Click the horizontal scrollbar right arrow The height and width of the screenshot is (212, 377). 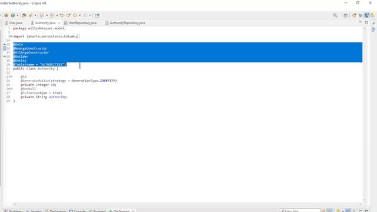pyautogui.click(x=360, y=204)
